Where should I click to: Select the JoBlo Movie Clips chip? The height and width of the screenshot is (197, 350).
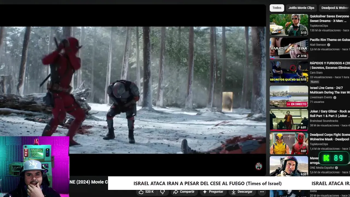[301, 8]
